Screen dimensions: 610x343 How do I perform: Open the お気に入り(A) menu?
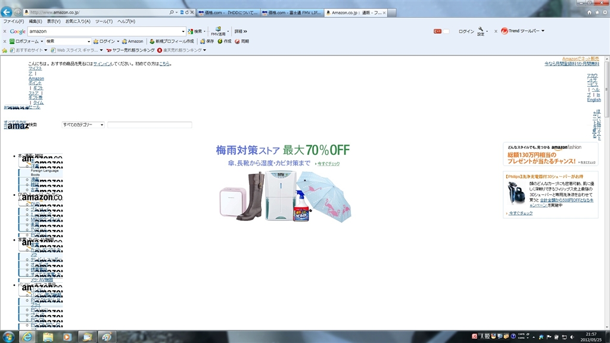77,21
